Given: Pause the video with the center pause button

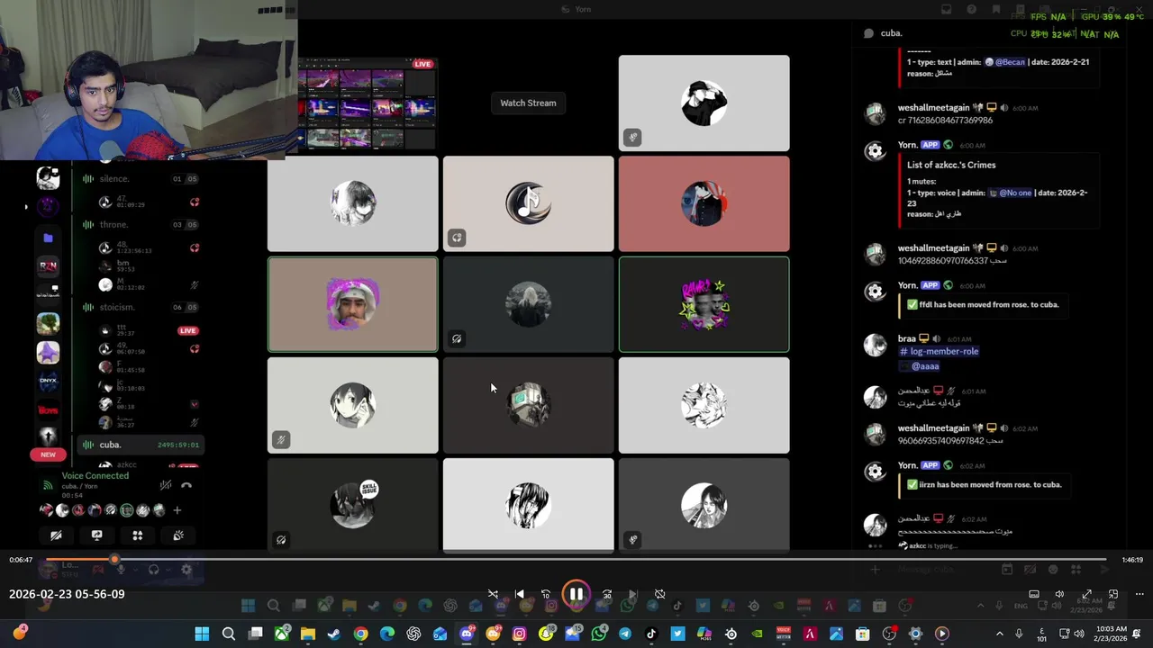Looking at the screenshot, I should 576,594.
